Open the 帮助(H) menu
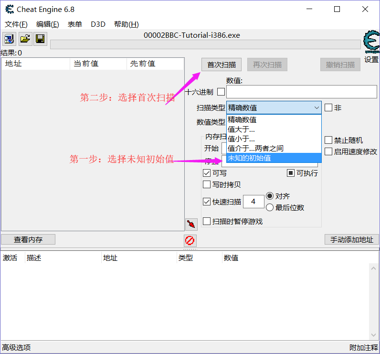 pyautogui.click(x=126, y=24)
